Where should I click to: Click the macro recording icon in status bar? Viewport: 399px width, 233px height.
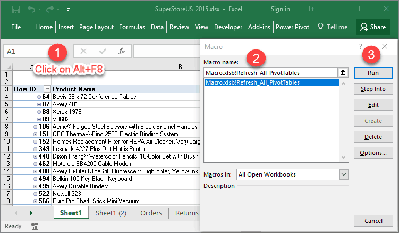tap(35, 226)
